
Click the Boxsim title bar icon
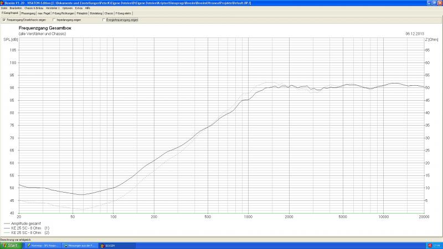2,2
